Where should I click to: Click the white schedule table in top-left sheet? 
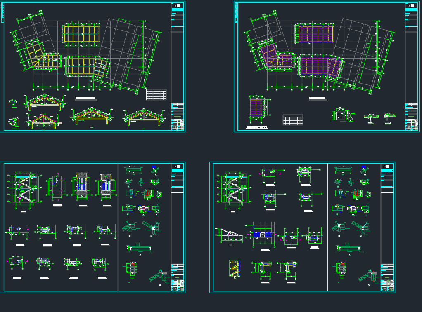click(x=156, y=95)
